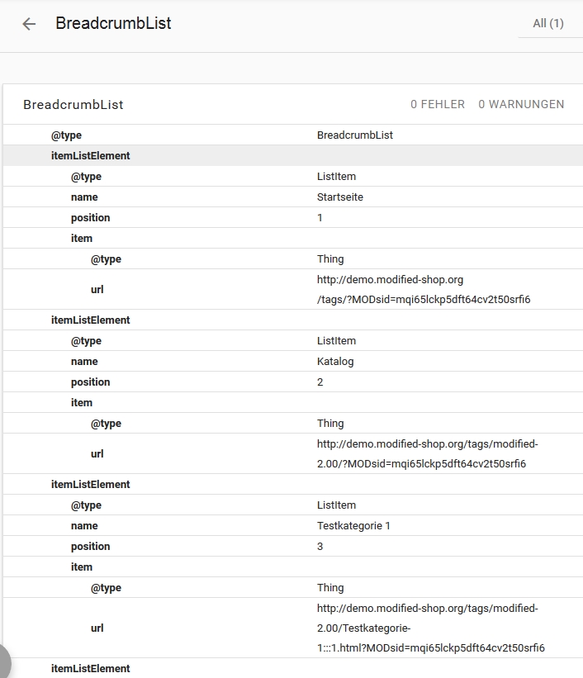Click the Testkategorie 1 name value
Screen dimensions: 583x678
353,525
